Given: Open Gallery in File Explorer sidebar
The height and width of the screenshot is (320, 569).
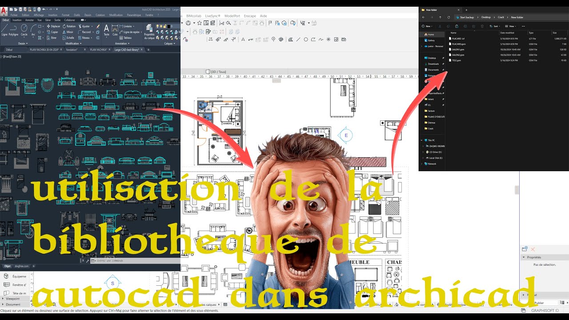Looking at the screenshot, I should (431, 40).
